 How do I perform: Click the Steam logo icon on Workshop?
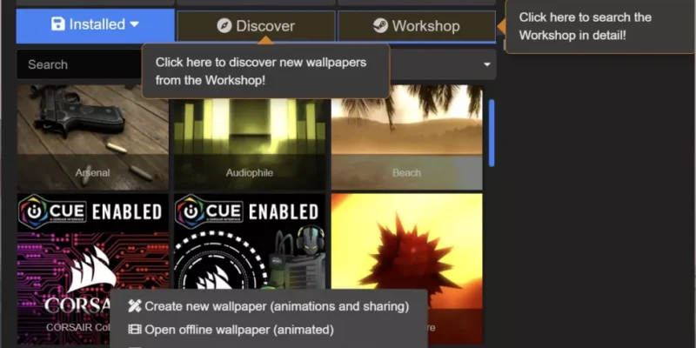tap(380, 26)
